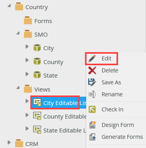Click the Design Form icon
The width and height of the screenshot is (146, 148).
click(93, 125)
